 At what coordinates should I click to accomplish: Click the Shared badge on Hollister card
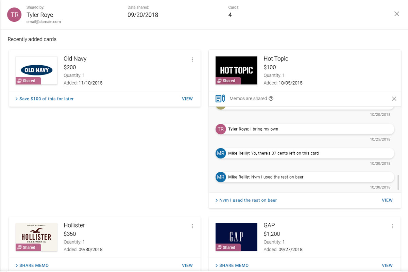[28, 248]
